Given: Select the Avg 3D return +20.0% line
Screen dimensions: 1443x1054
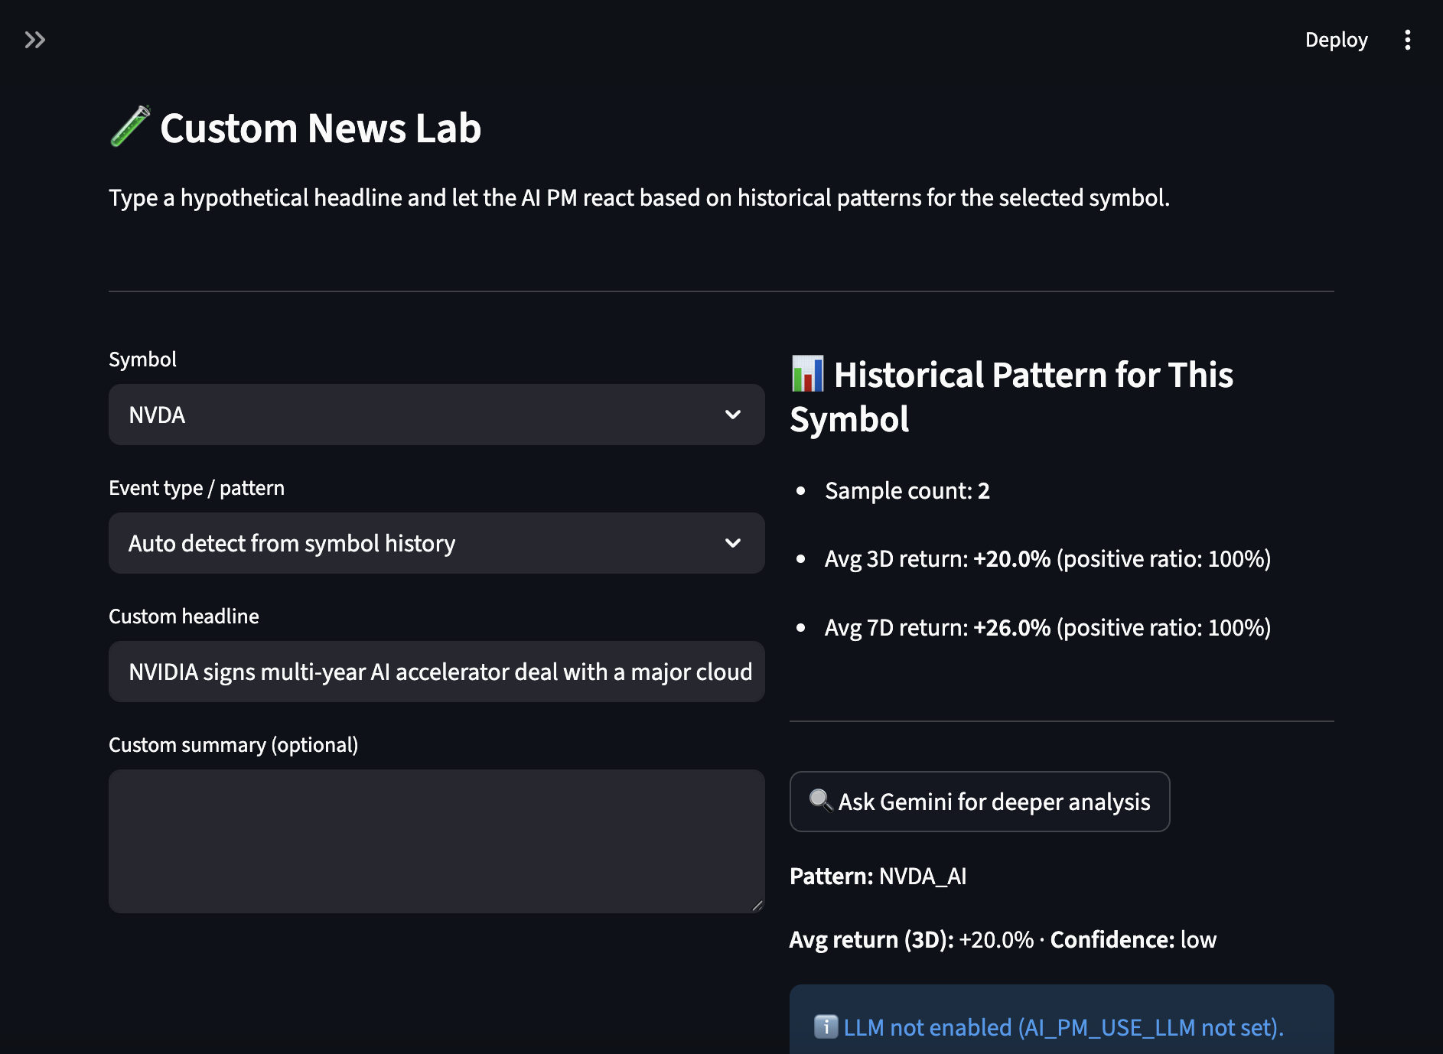Looking at the screenshot, I should (x=1047, y=559).
